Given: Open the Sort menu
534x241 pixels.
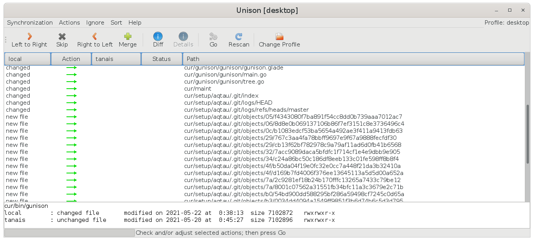Looking at the screenshot, I should click(116, 23).
